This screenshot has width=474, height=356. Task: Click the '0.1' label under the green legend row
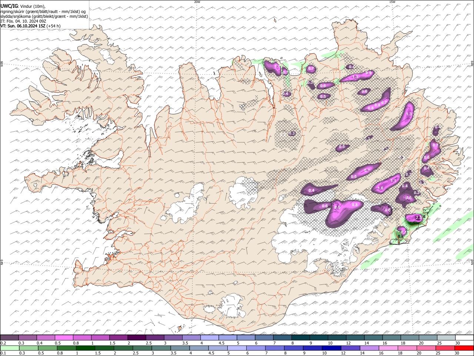[3, 353]
